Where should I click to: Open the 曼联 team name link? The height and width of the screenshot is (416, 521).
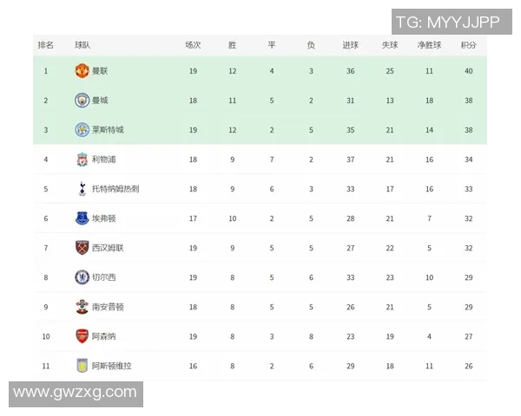coord(101,71)
